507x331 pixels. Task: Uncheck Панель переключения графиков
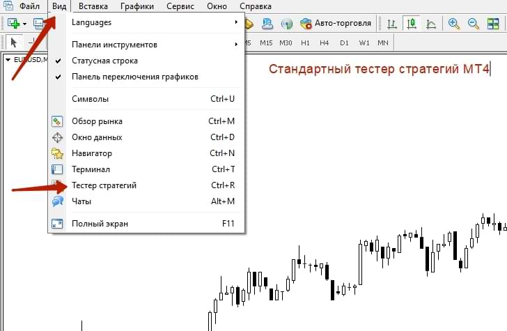(146, 77)
